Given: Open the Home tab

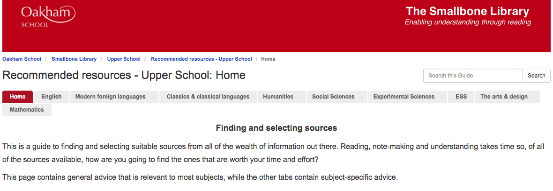Looking at the screenshot, I should [18, 97].
